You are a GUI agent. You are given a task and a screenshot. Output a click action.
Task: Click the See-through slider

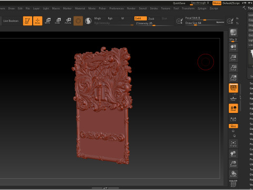coord(200,3)
